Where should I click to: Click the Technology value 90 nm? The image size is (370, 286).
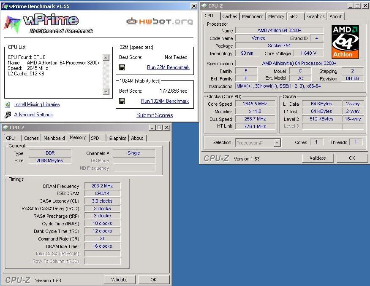pyautogui.click(x=247, y=53)
